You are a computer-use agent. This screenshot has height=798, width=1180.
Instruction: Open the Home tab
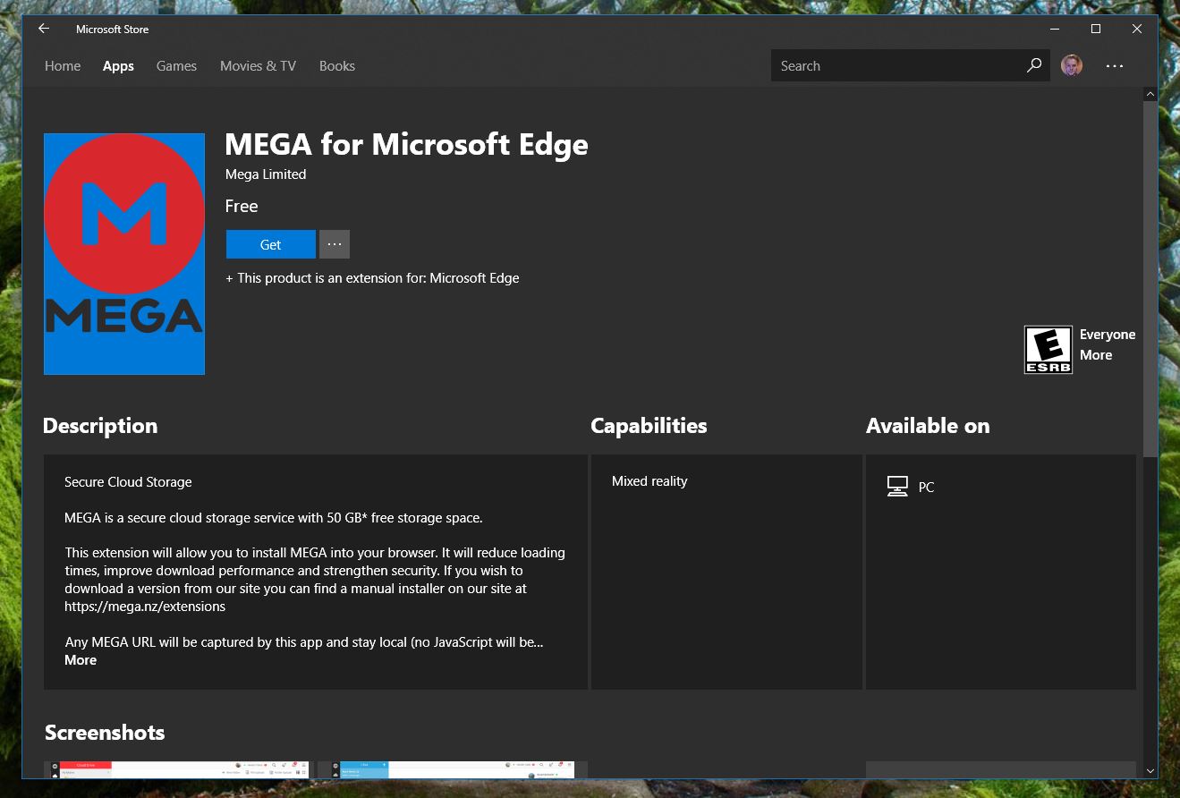(x=63, y=66)
